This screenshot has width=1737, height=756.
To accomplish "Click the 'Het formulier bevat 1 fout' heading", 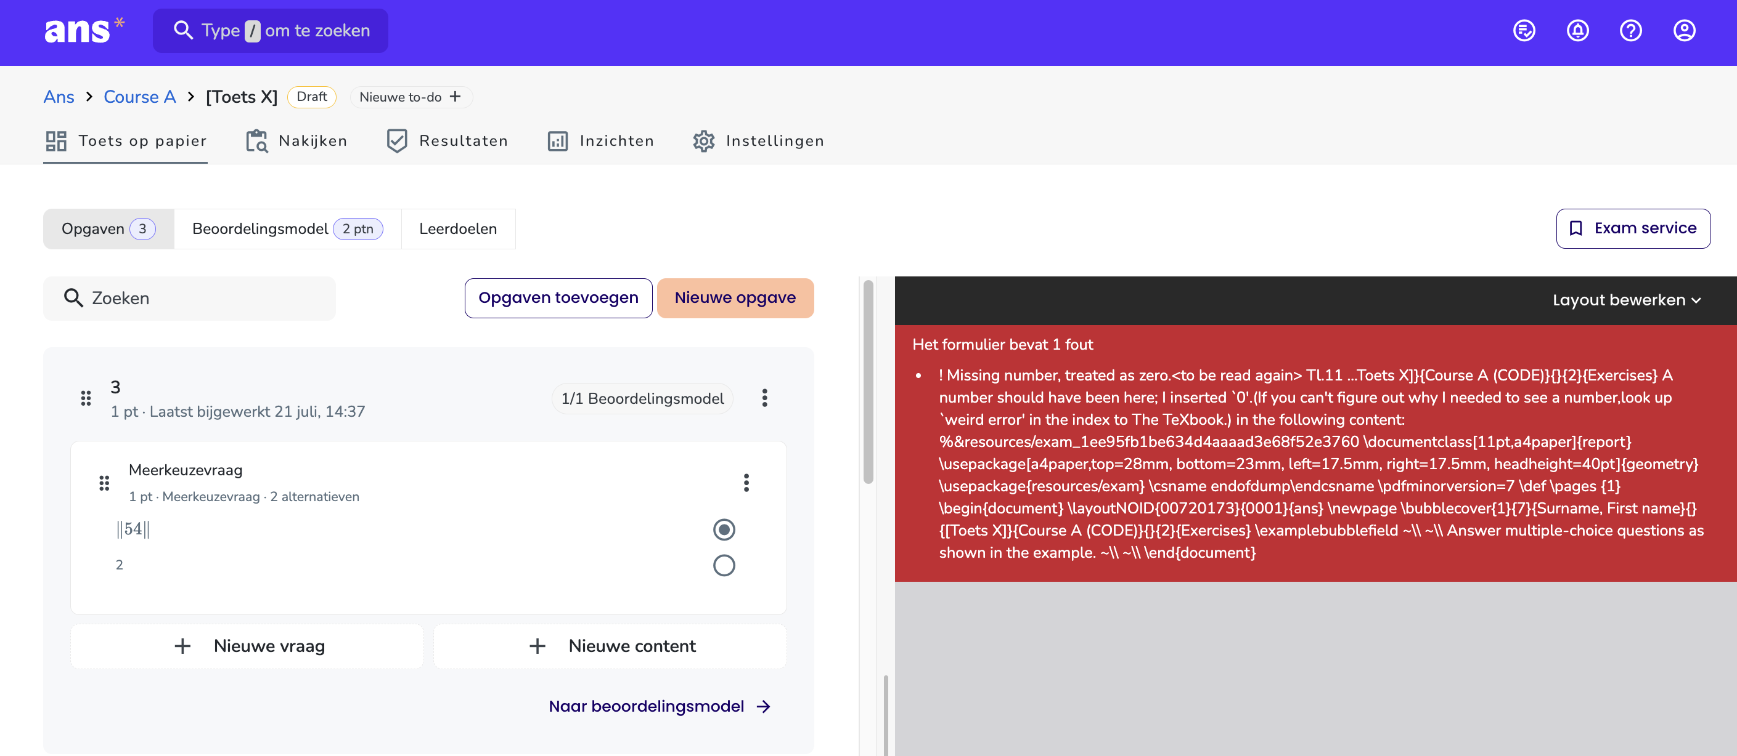I will point(1002,345).
